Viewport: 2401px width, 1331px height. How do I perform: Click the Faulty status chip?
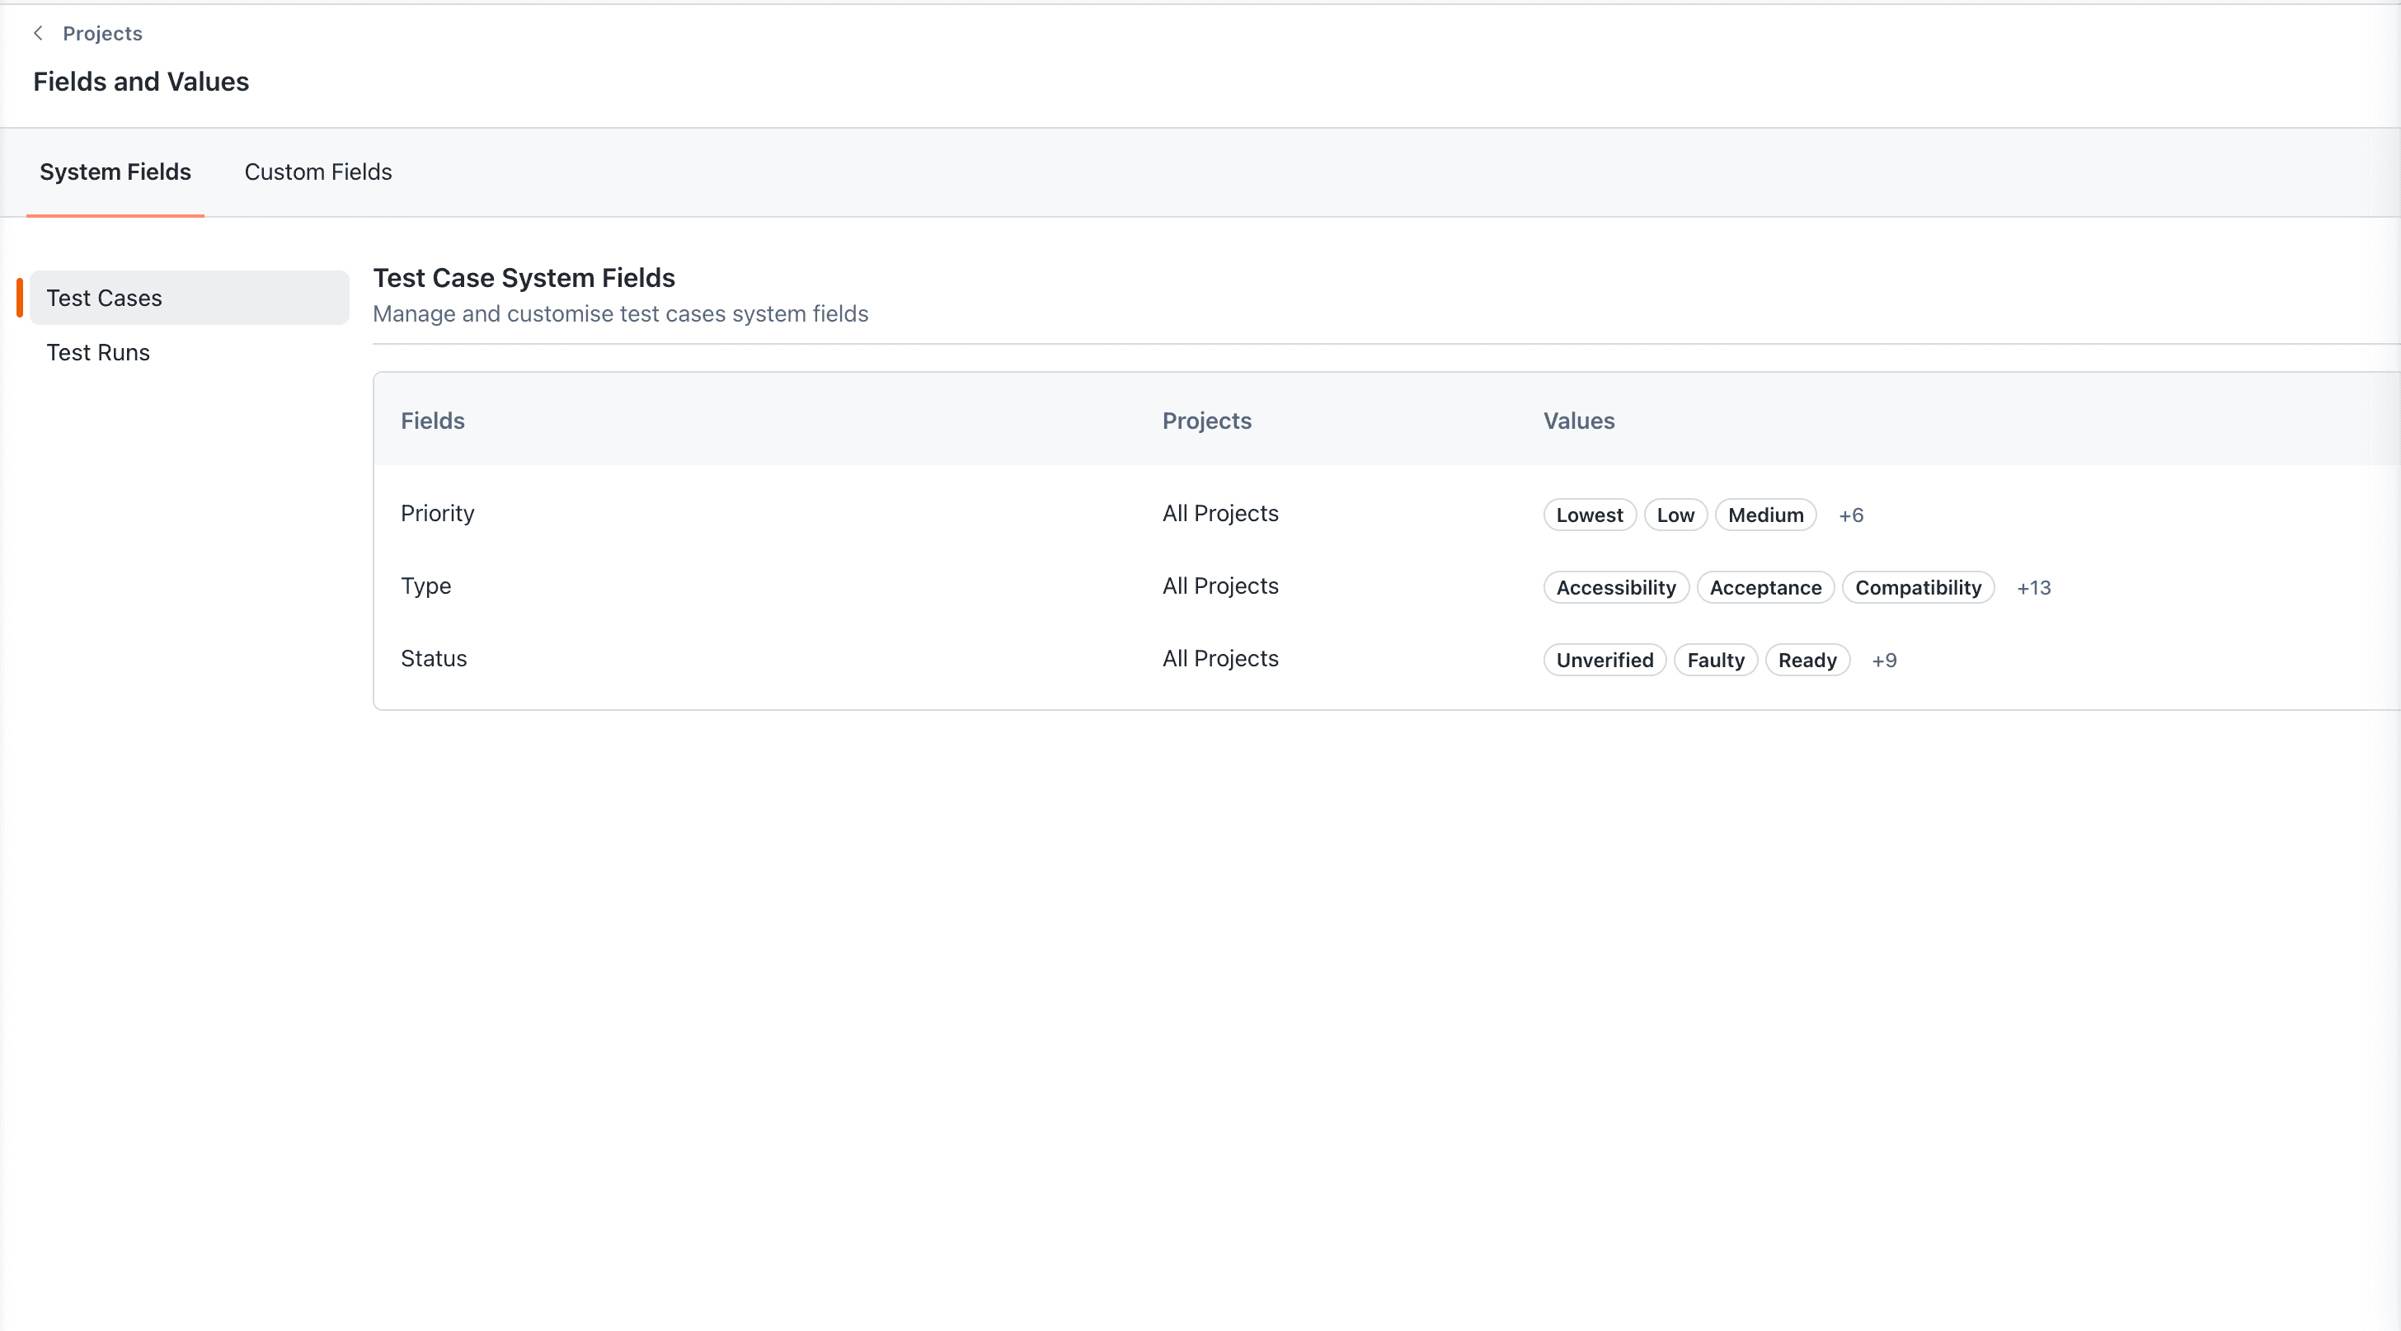[x=1715, y=661]
